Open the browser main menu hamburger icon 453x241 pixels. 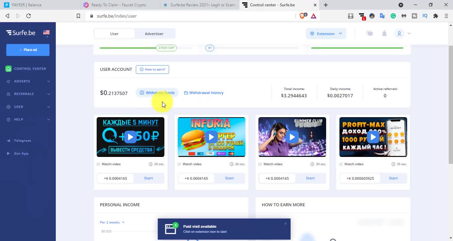click(x=446, y=16)
